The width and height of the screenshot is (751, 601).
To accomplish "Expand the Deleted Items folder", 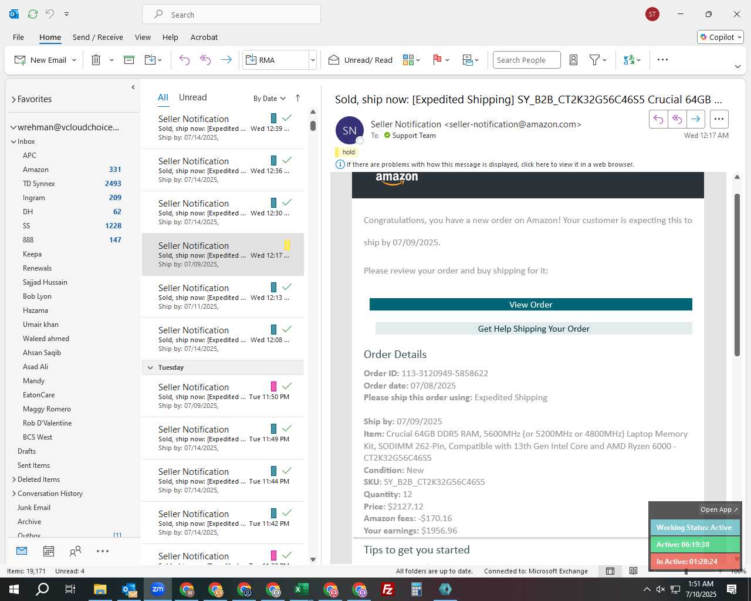I will 14,480.
